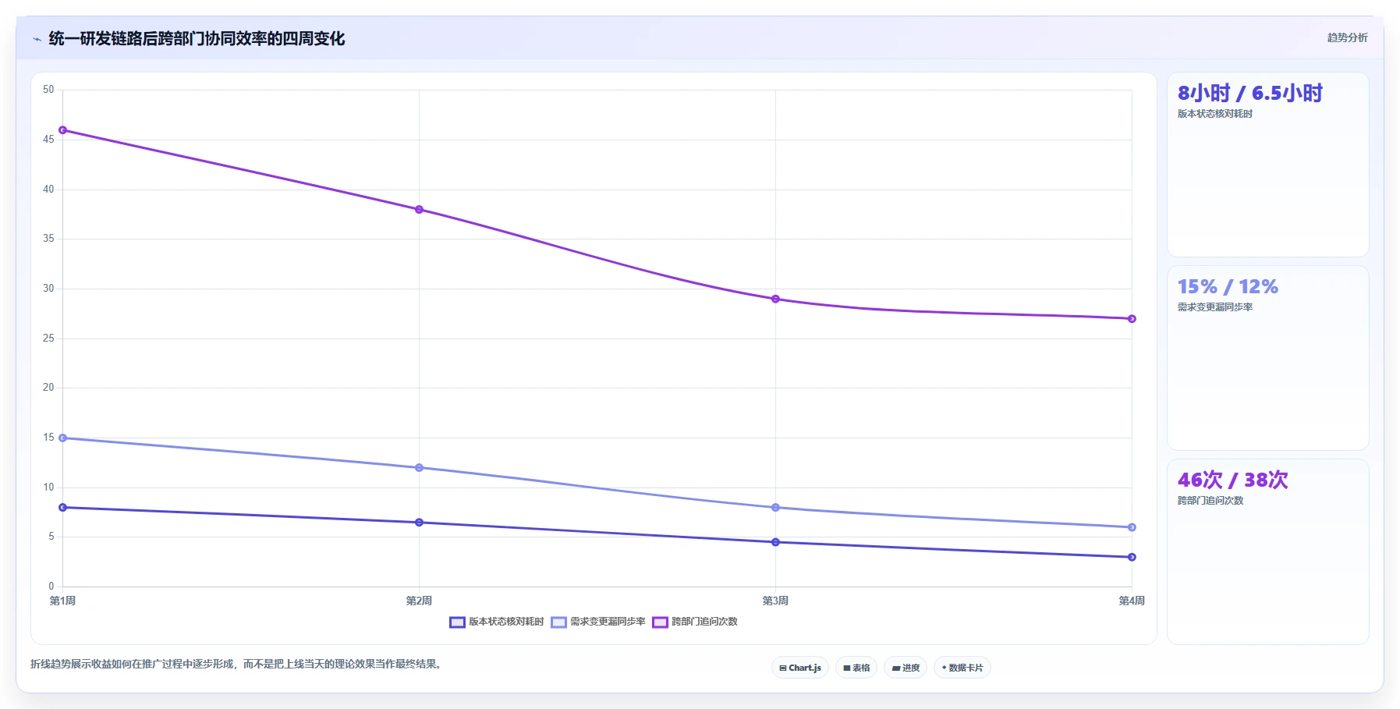
Task: Click the 版本状态核对耗时 point at 第4周 (3)
Action: pyautogui.click(x=1132, y=557)
